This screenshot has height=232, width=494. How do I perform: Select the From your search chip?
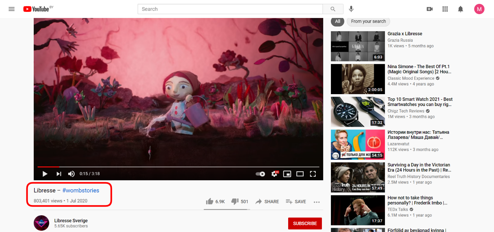click(368, 21)
